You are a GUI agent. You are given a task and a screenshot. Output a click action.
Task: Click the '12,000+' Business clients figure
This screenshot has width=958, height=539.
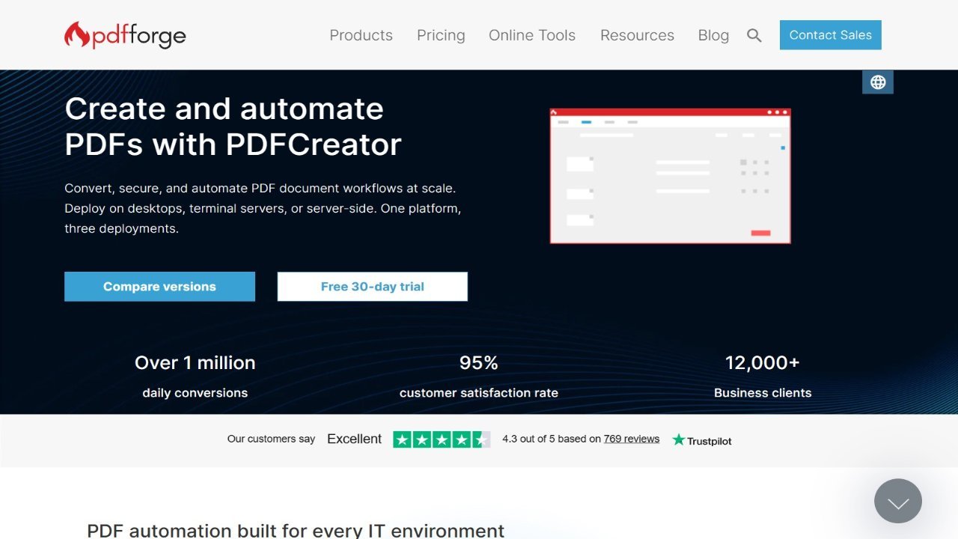pos(763,362)
